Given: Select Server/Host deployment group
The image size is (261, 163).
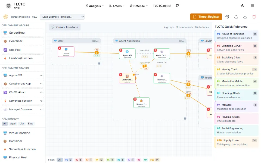Looking at the screenshot, I should [23, 33].
